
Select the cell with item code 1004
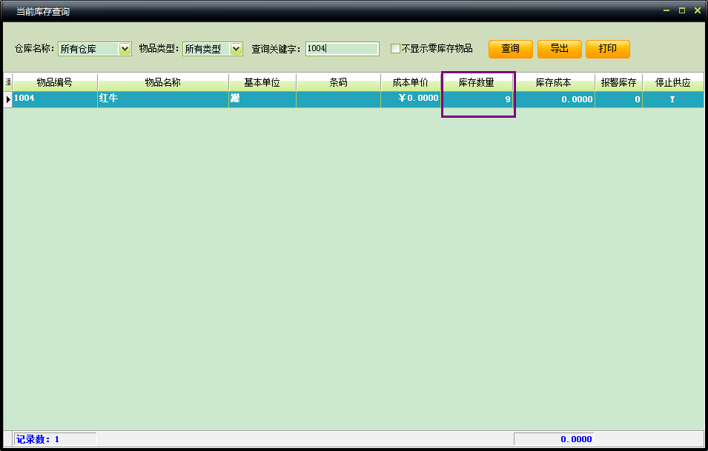(x=55, y=99)
